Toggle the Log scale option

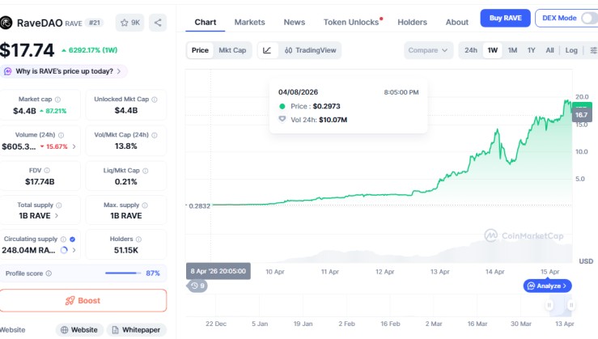coord(571,50)
